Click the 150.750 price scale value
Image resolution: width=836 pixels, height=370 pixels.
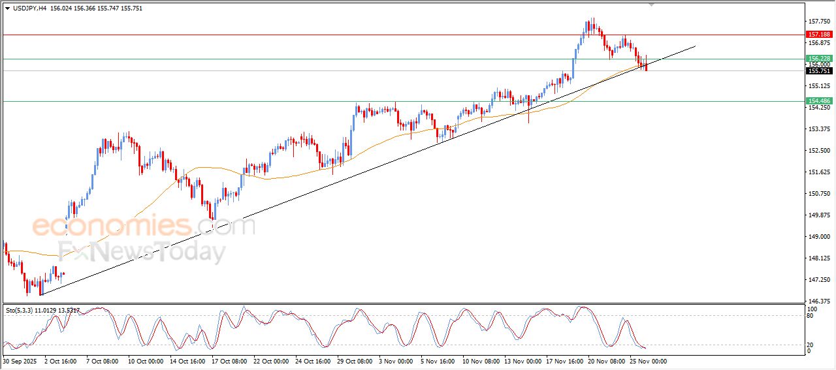pos(818,194)
